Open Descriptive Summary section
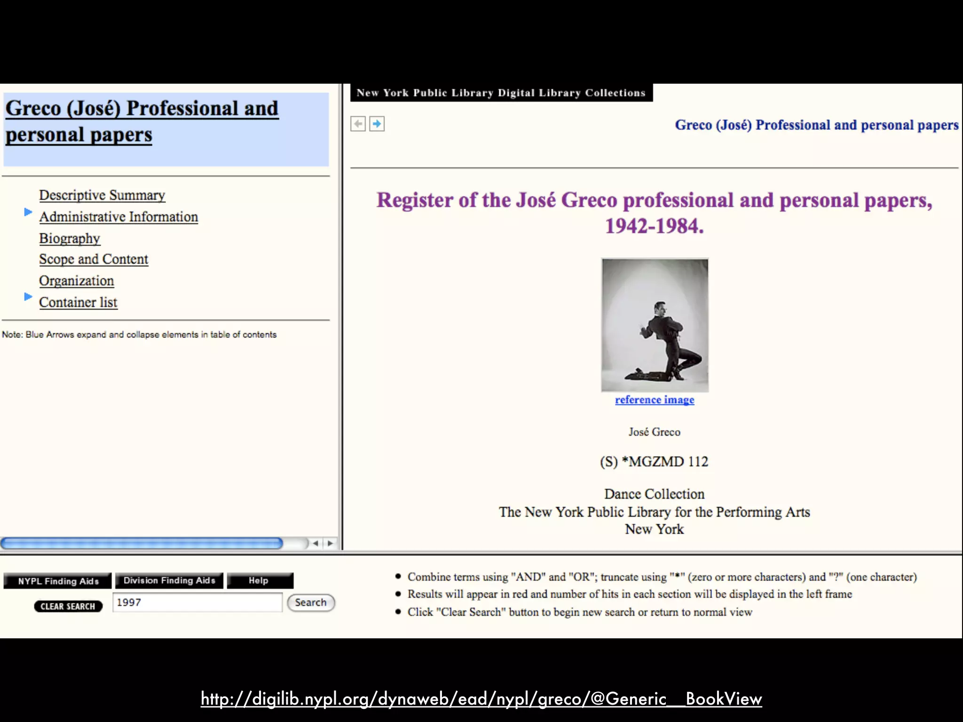This screenshot has width=963, height=722. 102,195
